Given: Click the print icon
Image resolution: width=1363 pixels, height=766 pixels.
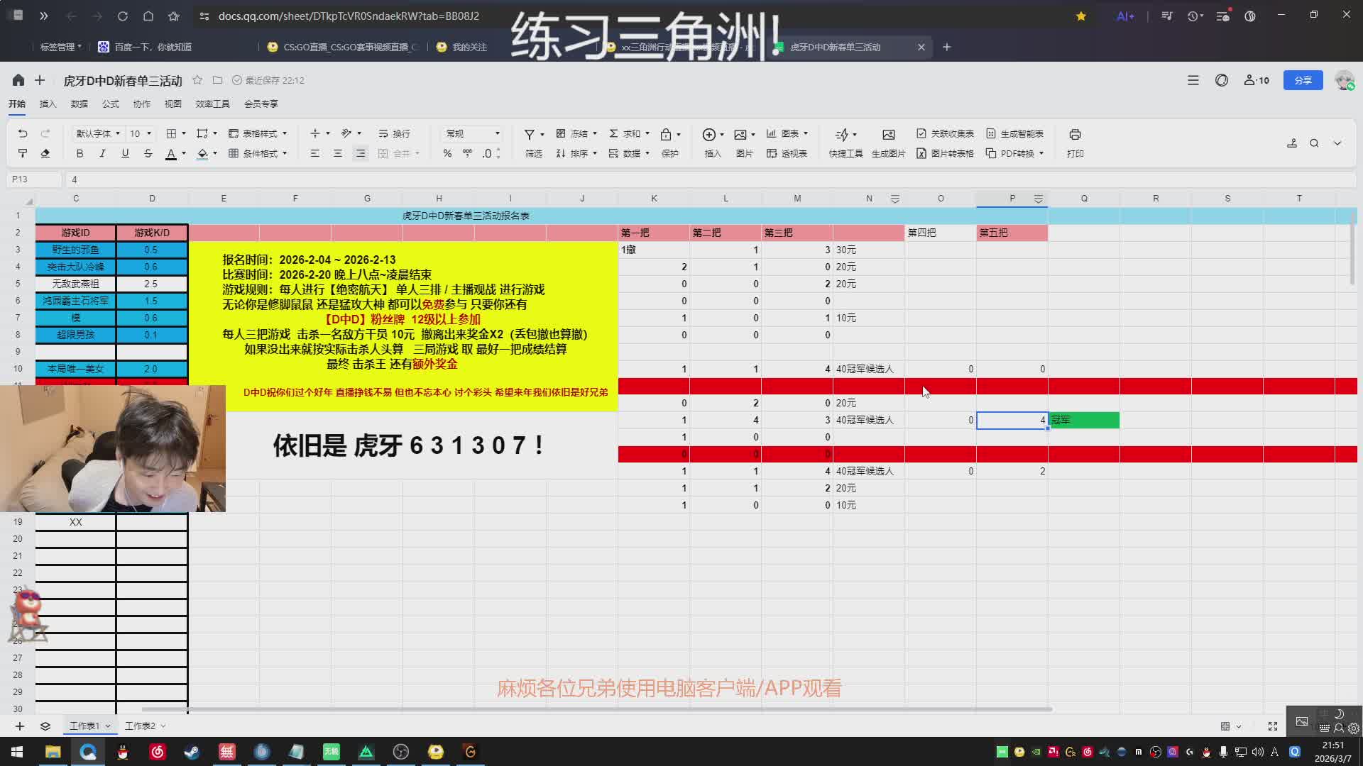Looking at the screenshot, I should (x=1075, y=134).
